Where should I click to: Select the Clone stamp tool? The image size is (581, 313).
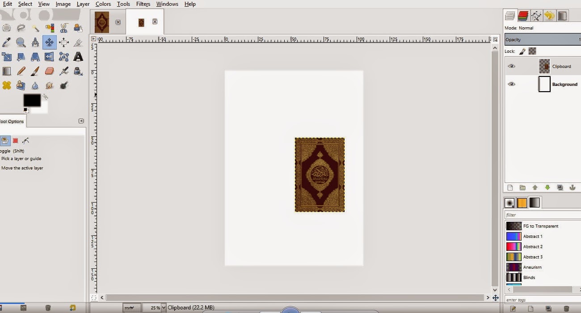coord(21,85)
